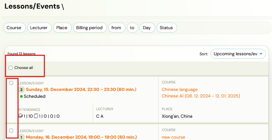Open the Sort dropdown for upcoming lessons
Screen dimensions: 272x140
(x=238, y=54)
